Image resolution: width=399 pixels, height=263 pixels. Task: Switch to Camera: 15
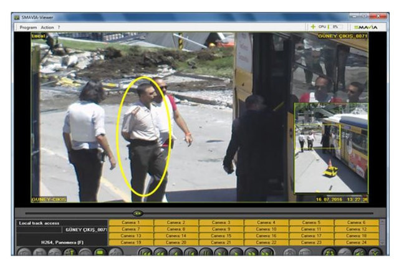pos(221,236)
